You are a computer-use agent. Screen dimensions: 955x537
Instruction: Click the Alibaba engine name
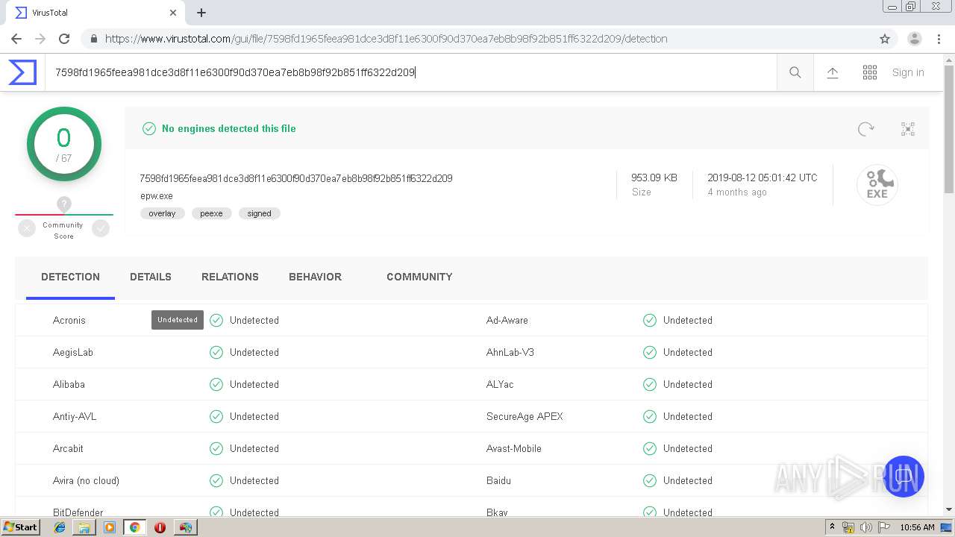[69, 384]
